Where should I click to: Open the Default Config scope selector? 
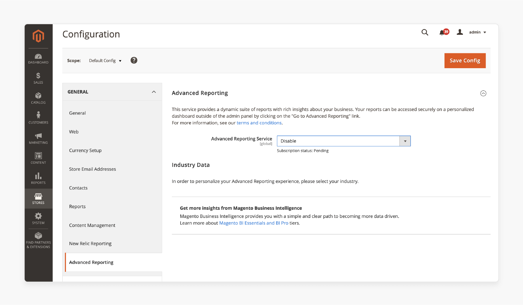click(105, 61)
